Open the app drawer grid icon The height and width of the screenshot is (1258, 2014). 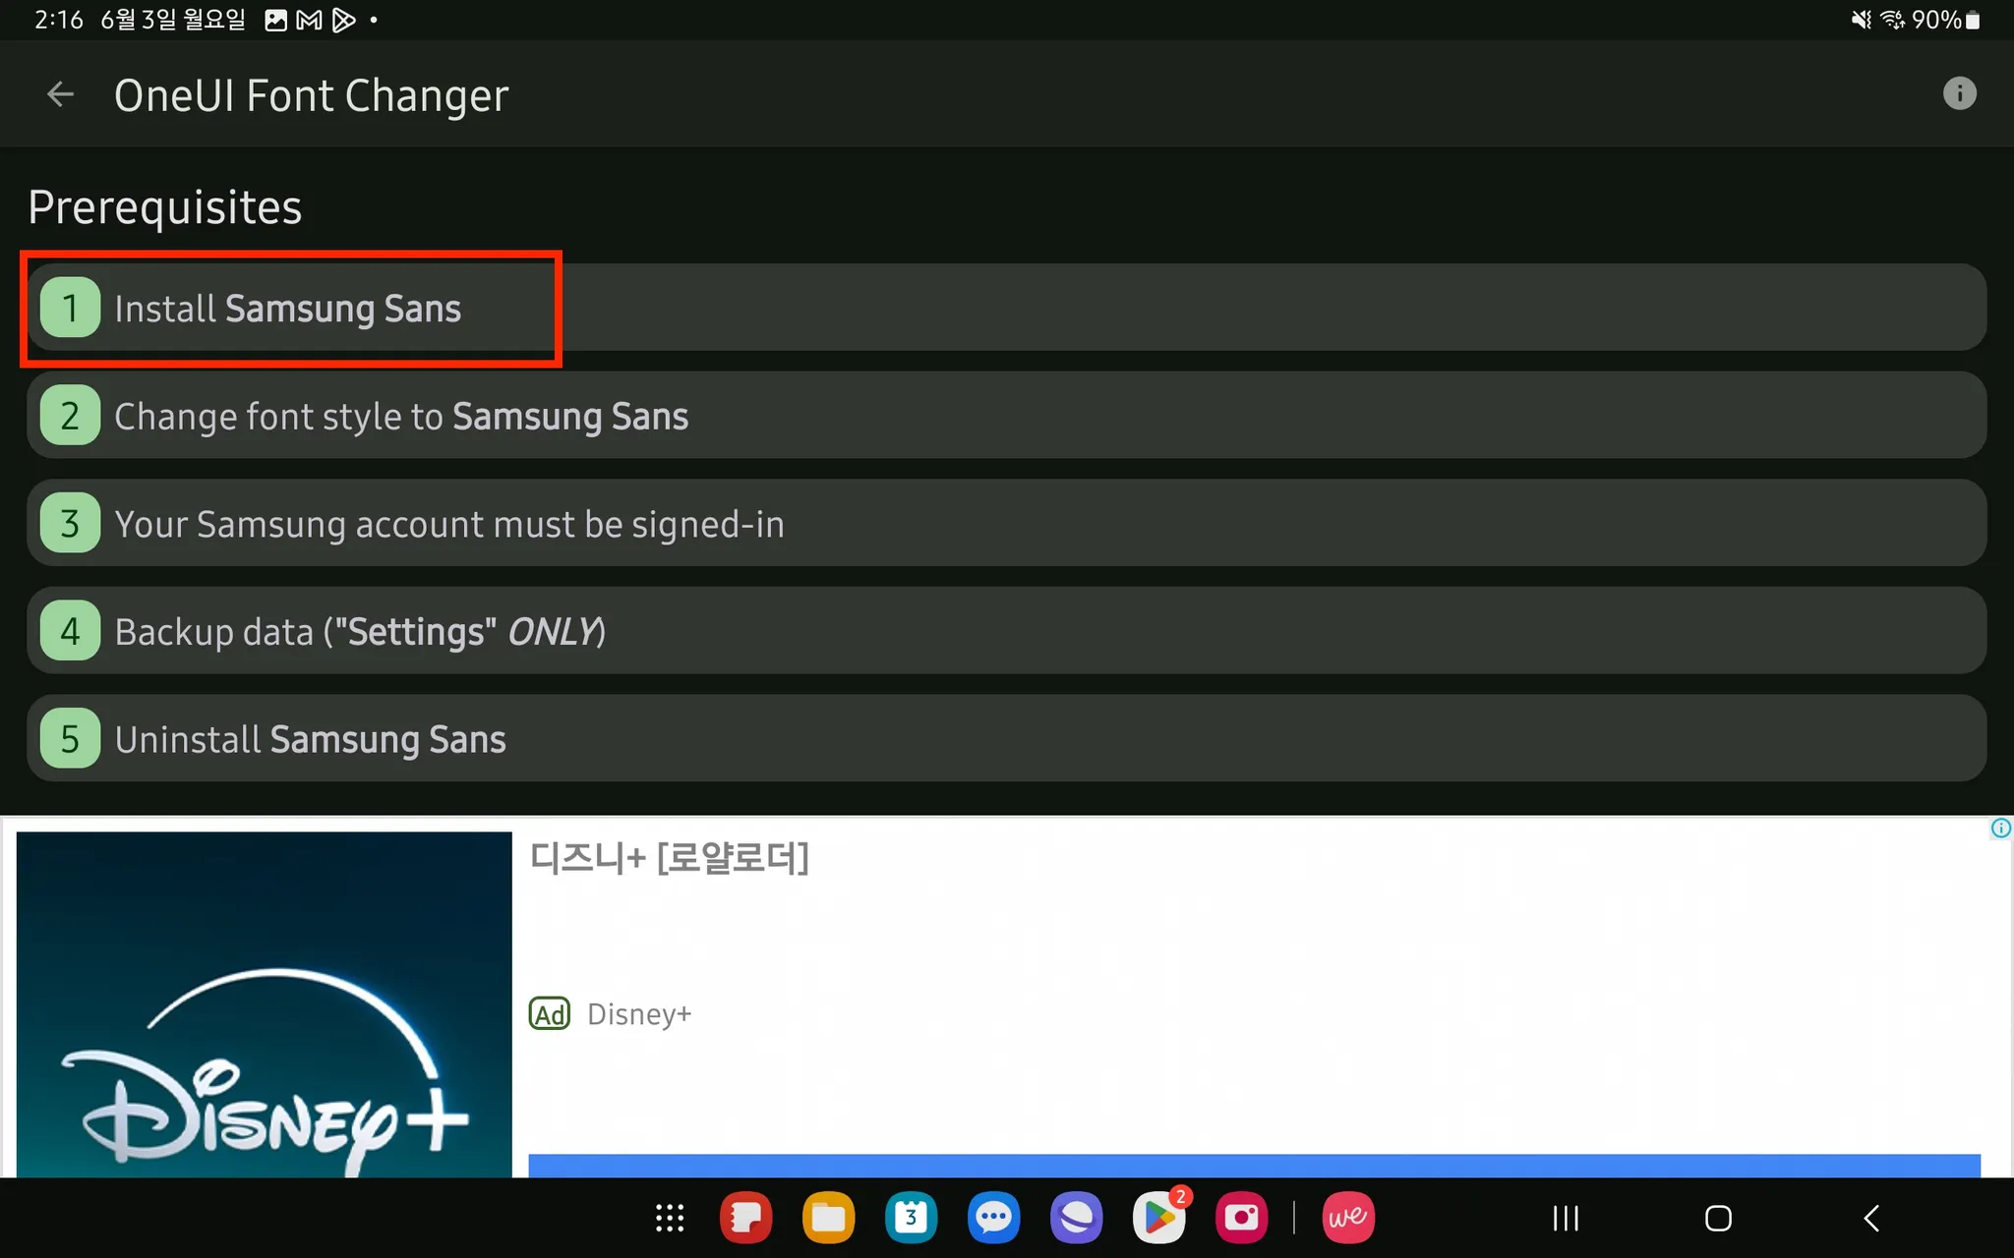(x=670, y=1219)
